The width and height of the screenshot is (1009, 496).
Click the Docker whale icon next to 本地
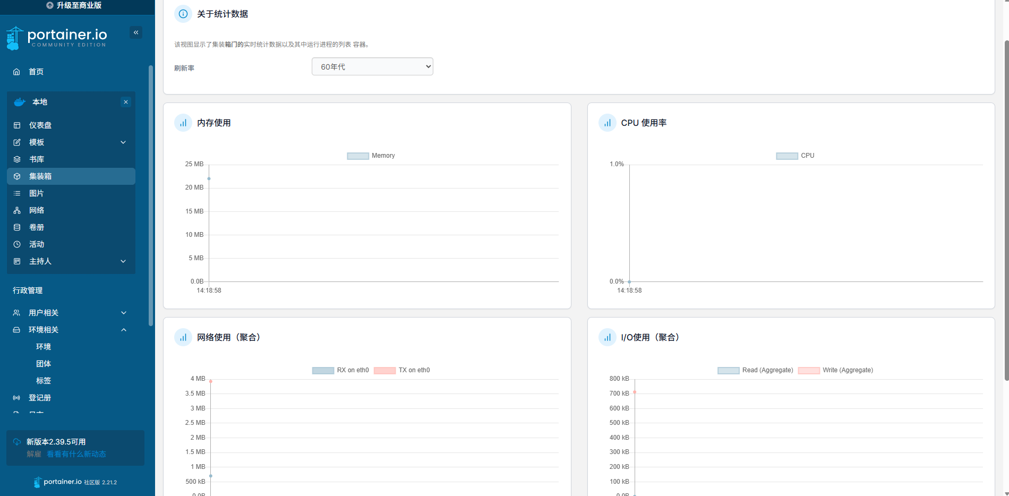[20, 102]
